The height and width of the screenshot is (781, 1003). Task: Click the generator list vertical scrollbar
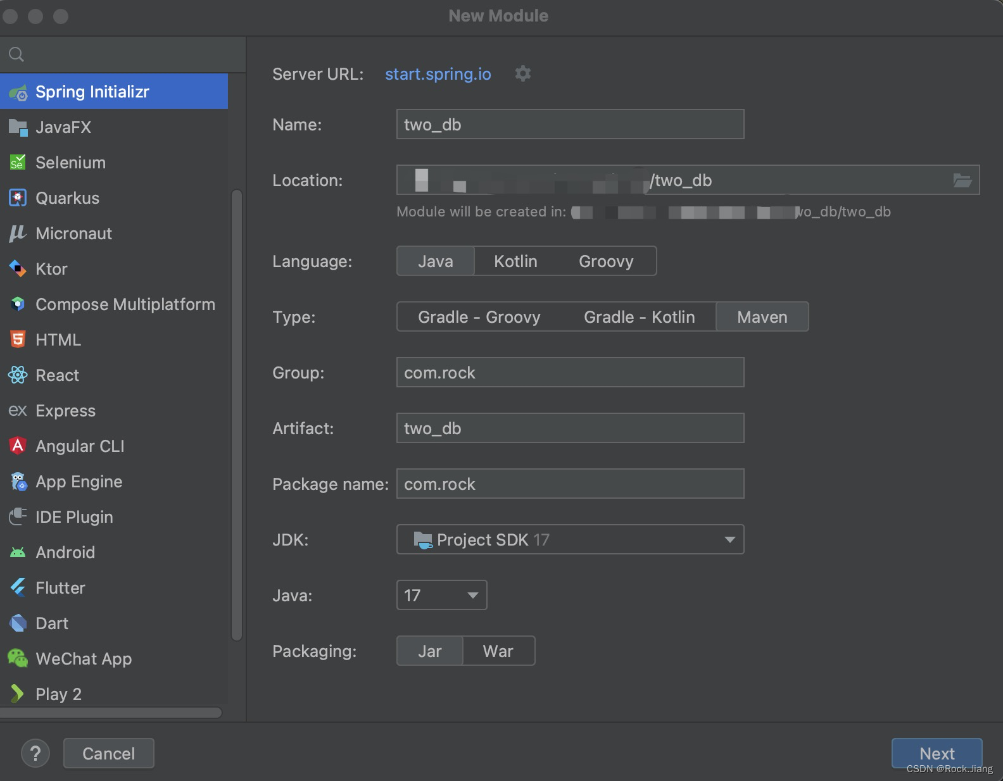[x=237, y=415]
